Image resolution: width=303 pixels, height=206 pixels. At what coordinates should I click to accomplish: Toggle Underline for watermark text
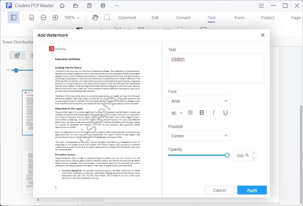pyautogui.click(x=225, y=113)
